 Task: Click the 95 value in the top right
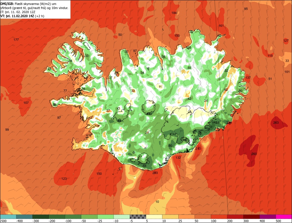(x=246, y=9)
